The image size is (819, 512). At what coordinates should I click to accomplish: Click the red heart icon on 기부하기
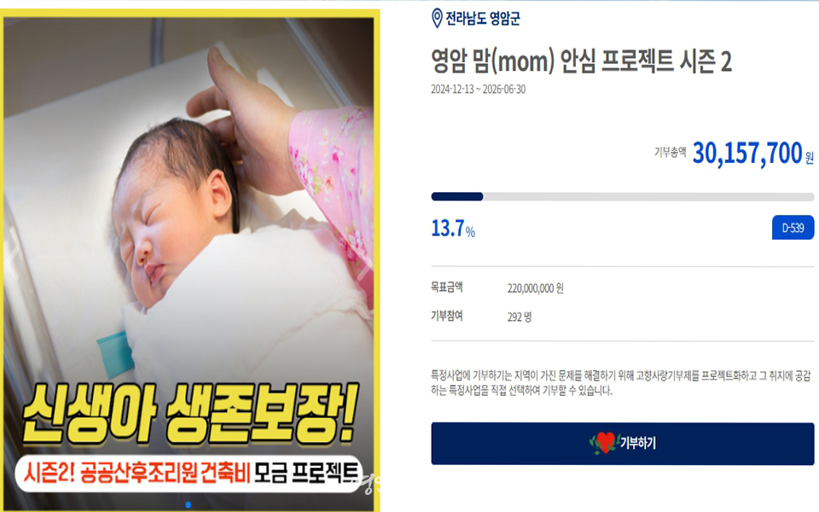[x=606, y=443]
